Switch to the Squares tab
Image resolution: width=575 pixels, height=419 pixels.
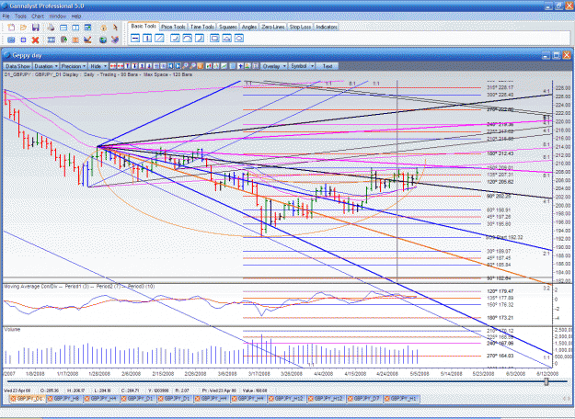point(228,27)
